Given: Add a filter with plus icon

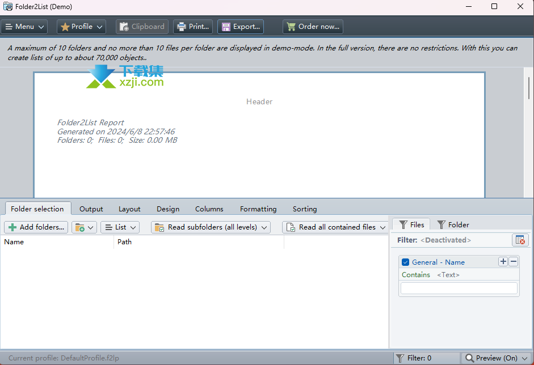Looking at the screenshot, I should point(503,261).
